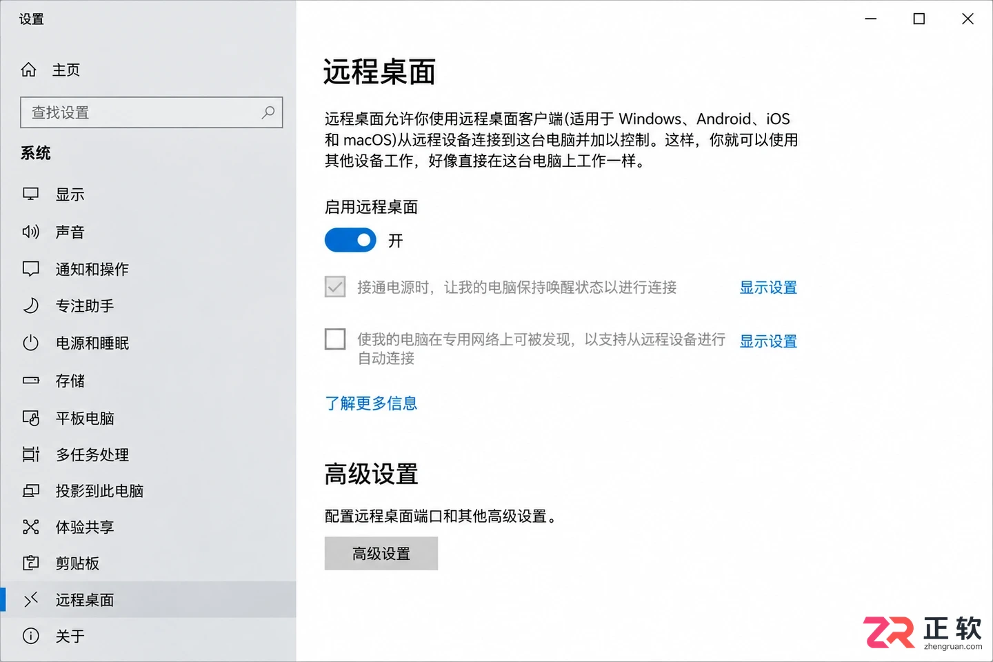
Task: Check the 使我的电脑在专用网络上可被发现 checkbox
Action: (335, 339)
